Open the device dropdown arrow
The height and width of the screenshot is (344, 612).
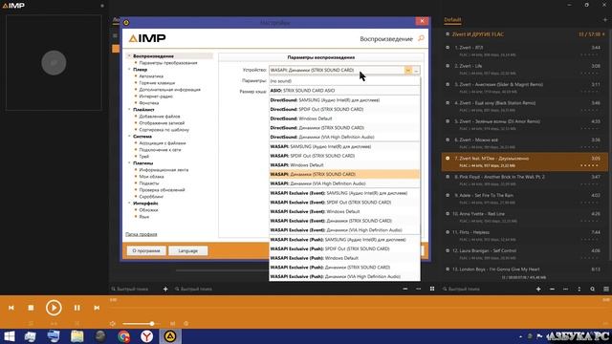click(x=408, y=70)
